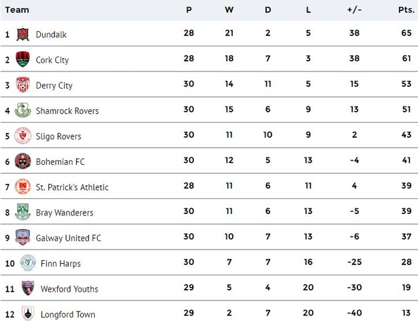Click the Wexford Youths club crest
Image resolution: width=418 pixels, height=321 pixels.
pos(28,288)
